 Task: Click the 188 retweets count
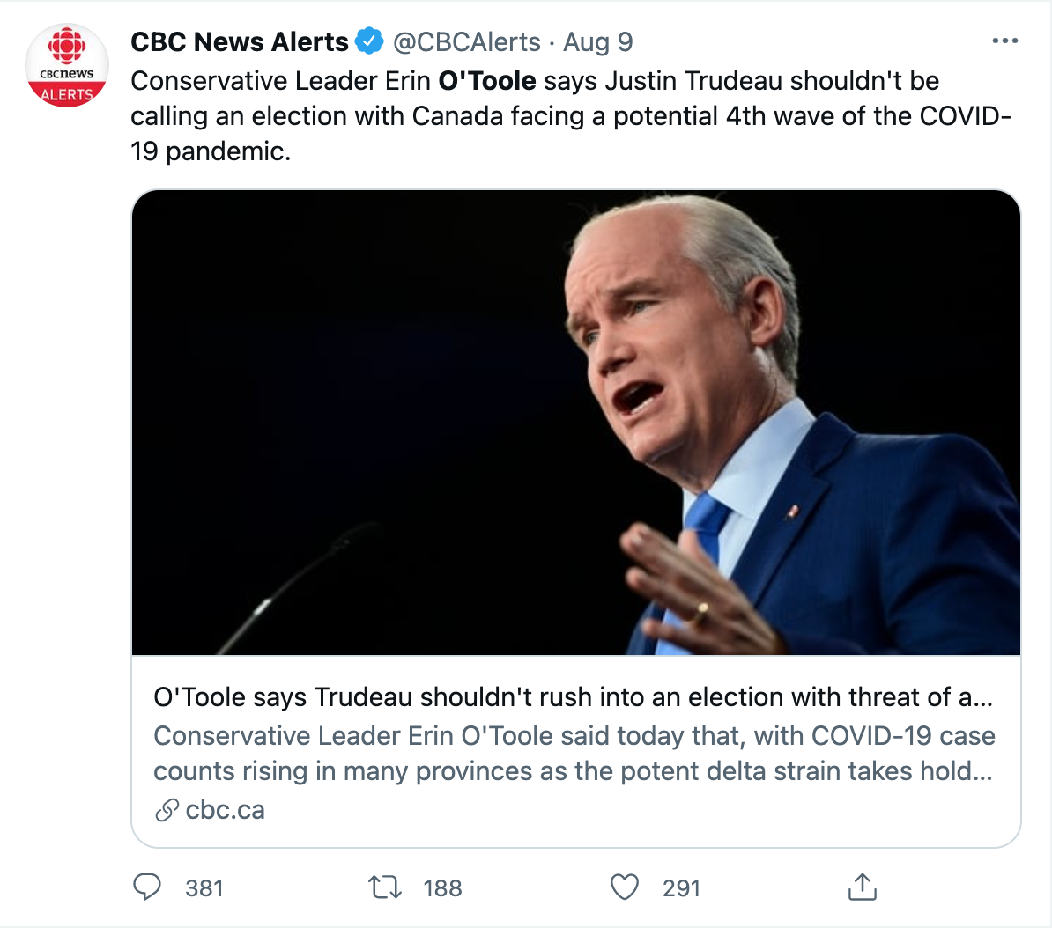point(443,887)
